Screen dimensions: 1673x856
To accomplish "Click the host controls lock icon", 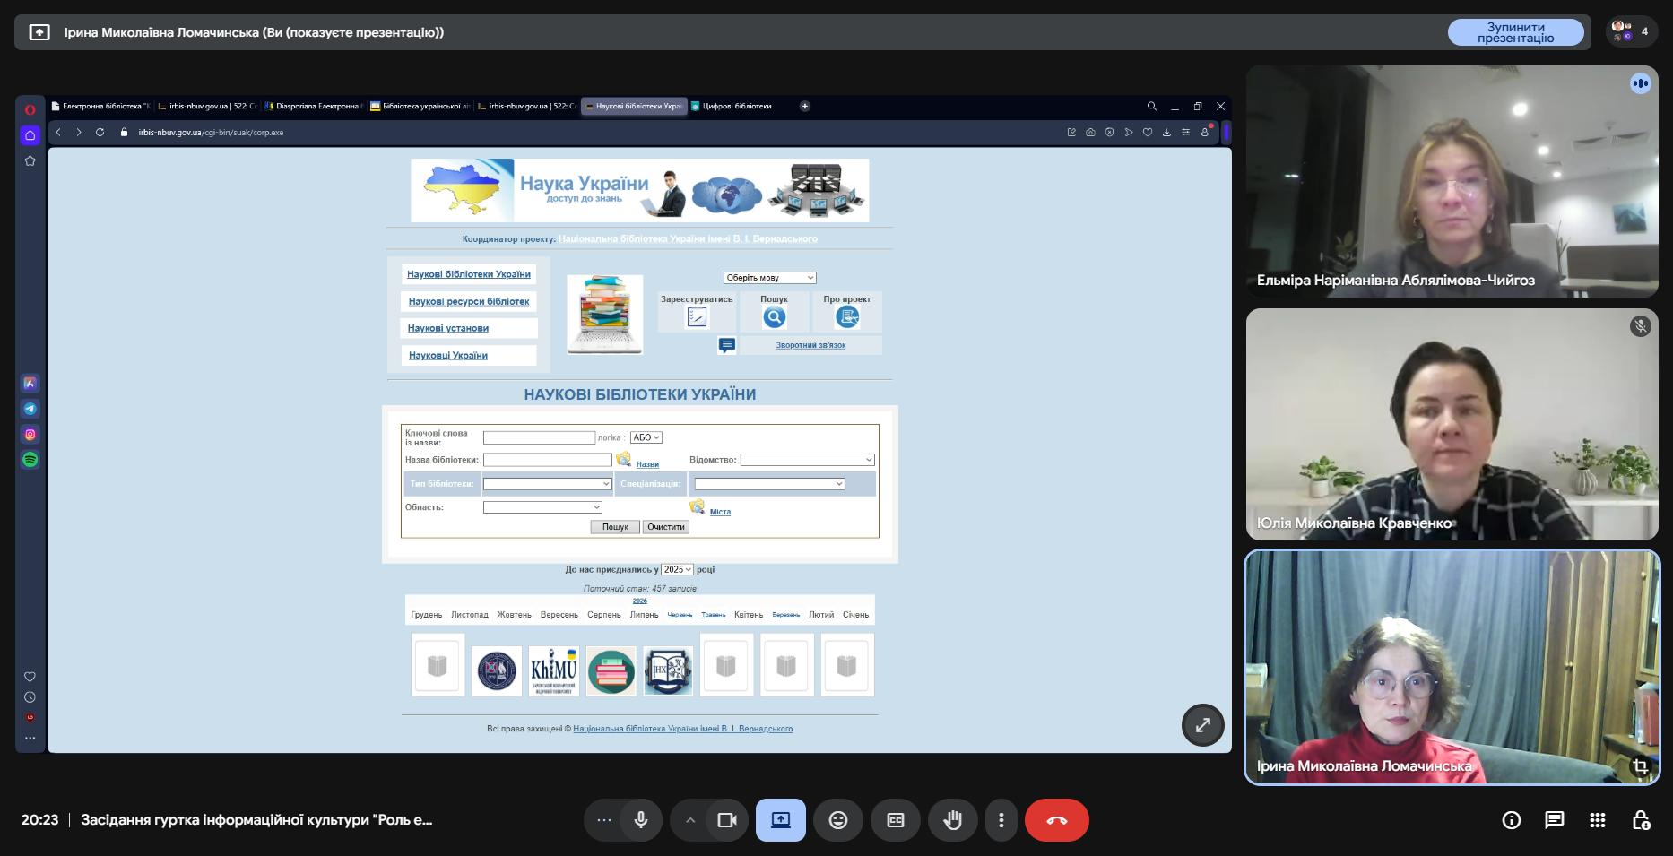I will point(1640,820).
